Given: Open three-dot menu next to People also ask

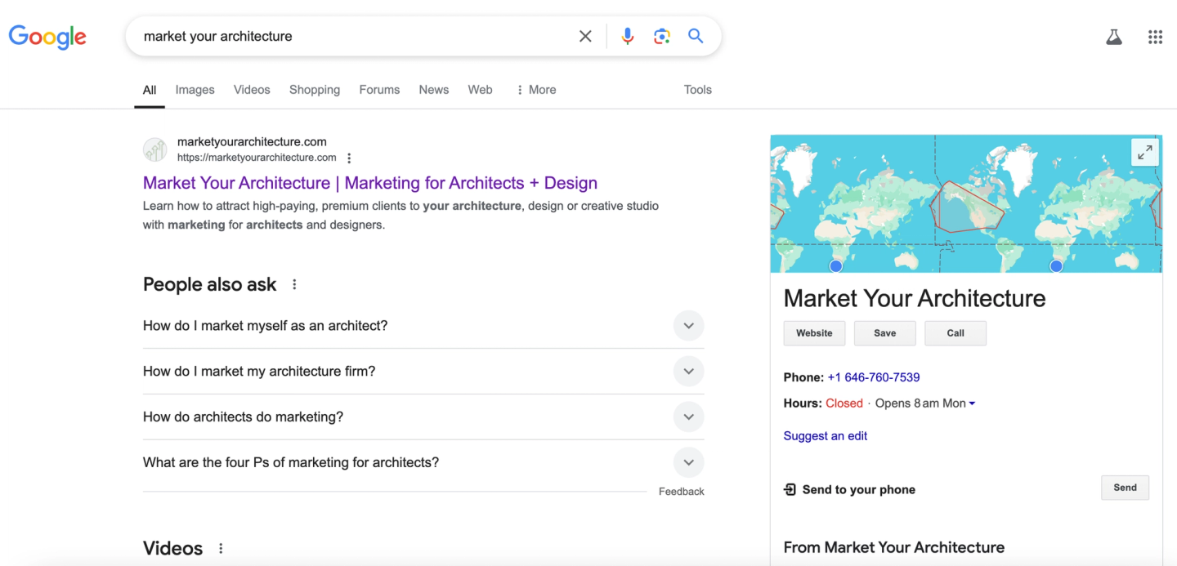Looking at the screenshot, I should click(x=294, y=284).
